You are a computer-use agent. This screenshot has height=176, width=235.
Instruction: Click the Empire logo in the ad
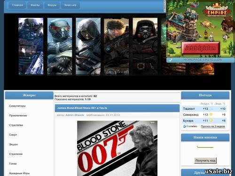coord(217,10)
